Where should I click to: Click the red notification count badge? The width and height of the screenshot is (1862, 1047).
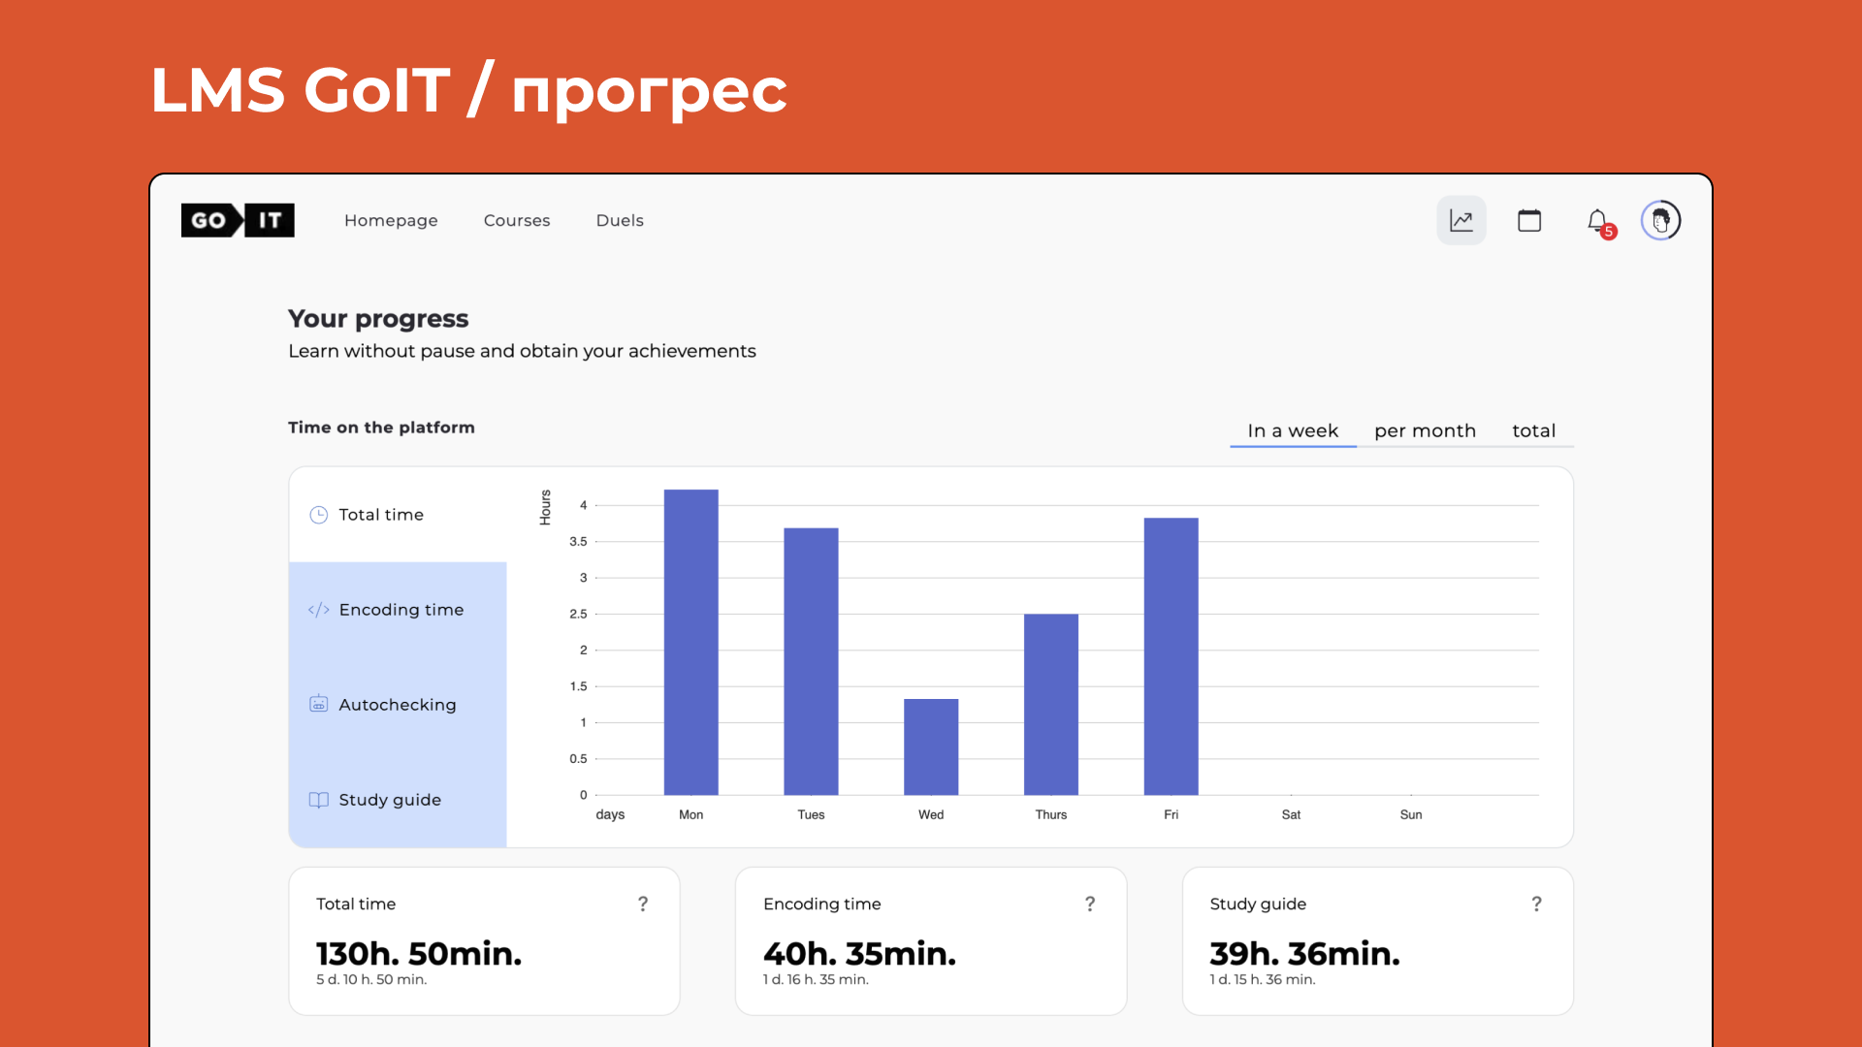point(1609,232)
